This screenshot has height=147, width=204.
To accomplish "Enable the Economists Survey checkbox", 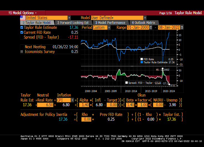I will click(x=22, y=52).
